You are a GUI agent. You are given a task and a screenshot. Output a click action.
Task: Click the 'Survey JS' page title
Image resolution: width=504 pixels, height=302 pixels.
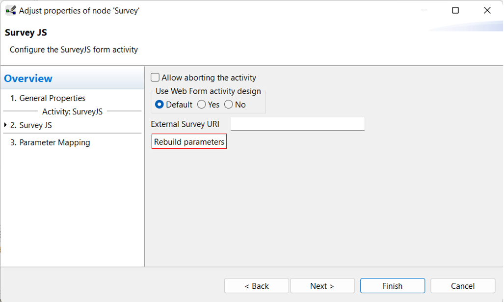coord(26,32)
